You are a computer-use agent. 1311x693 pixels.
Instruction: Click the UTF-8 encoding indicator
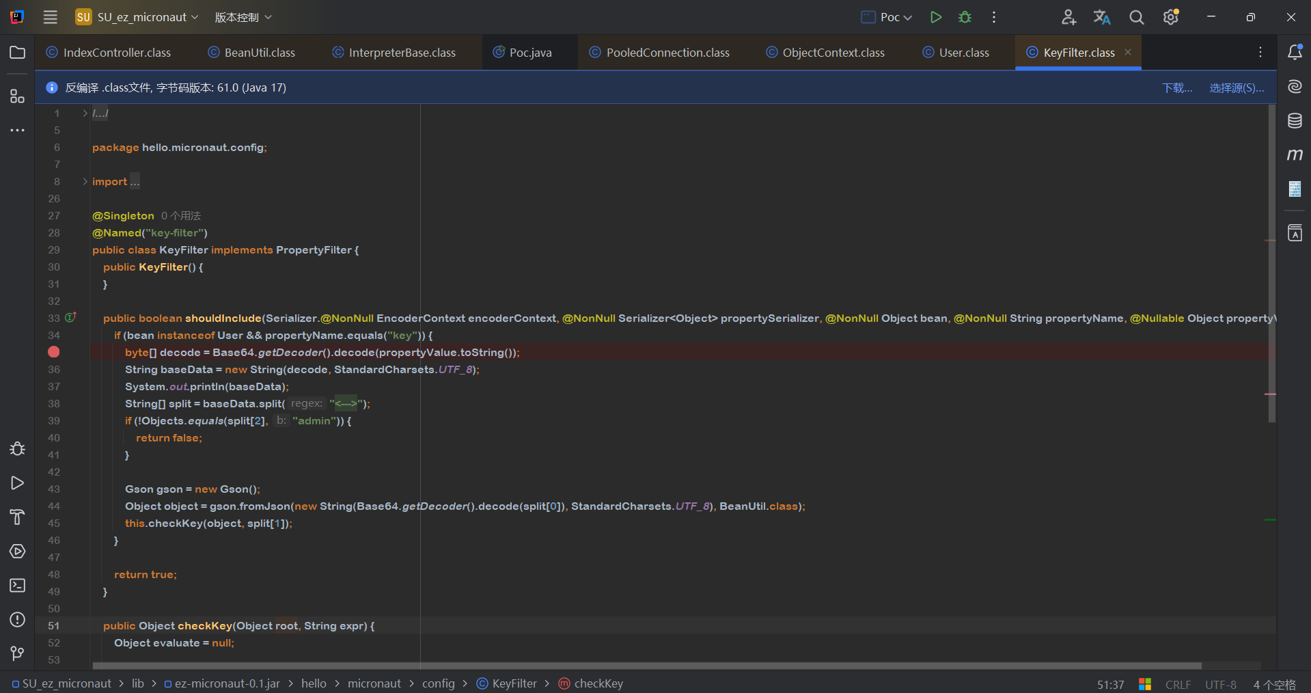coord(1221,685)
